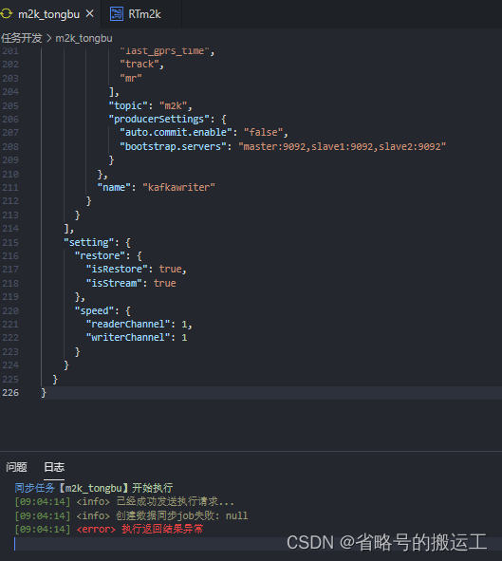
Task: Click the "isStream" key
Action: click(x=114, y=283)
